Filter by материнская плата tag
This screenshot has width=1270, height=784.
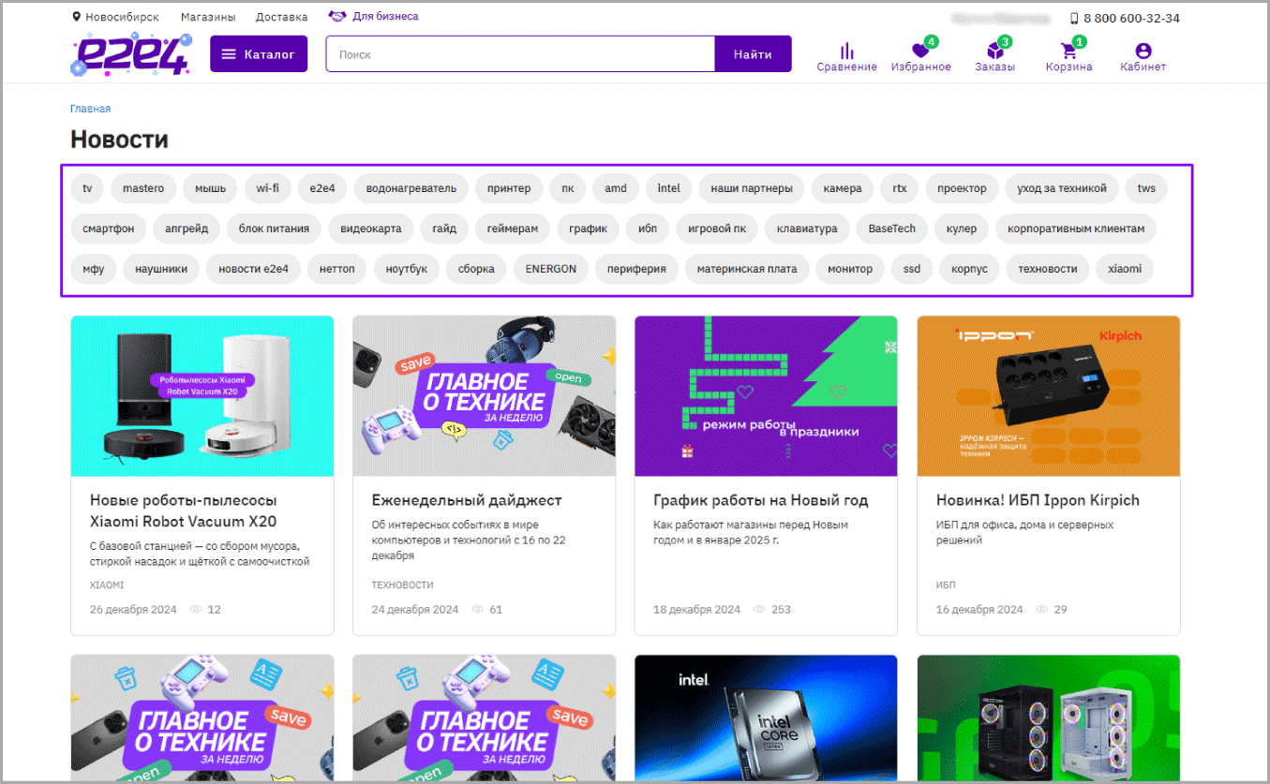747,269
